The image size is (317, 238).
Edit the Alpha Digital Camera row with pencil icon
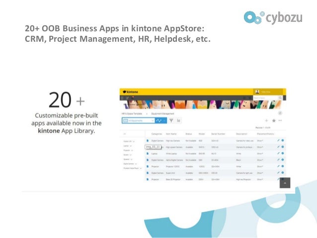point(278,160)
